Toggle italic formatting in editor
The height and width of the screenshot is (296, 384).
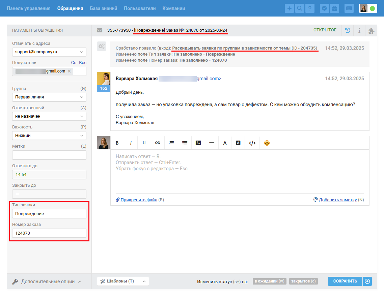131,143
